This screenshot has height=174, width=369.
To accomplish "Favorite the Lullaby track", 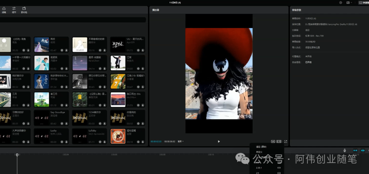I will 100,142.
